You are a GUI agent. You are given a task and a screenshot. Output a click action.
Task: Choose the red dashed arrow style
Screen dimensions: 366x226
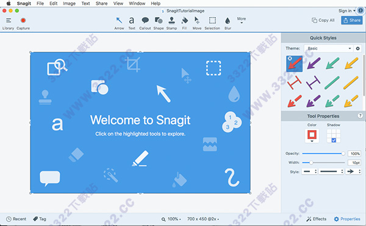click(x=295, y=101)
